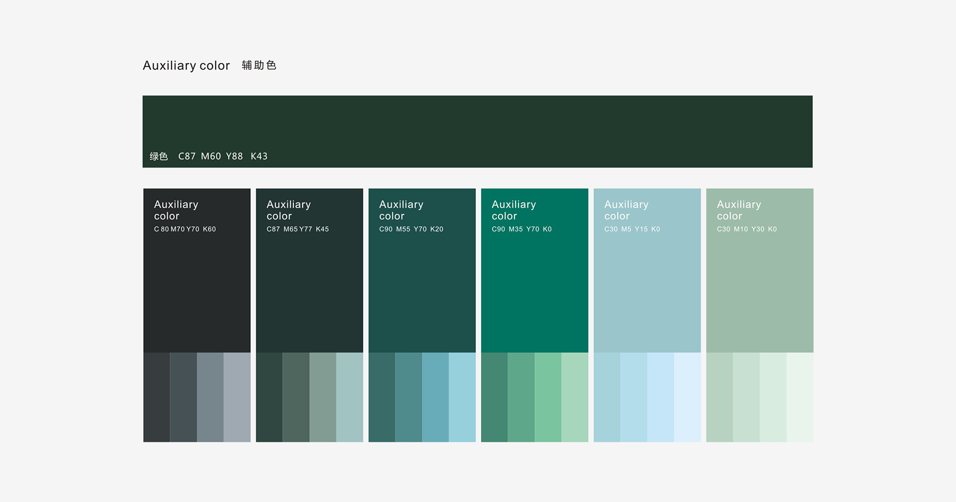The height and width of the screenshot is (502, 956).
Task: Click the text 'C90 M55 Y70 K20'
Action: [411, 229]
